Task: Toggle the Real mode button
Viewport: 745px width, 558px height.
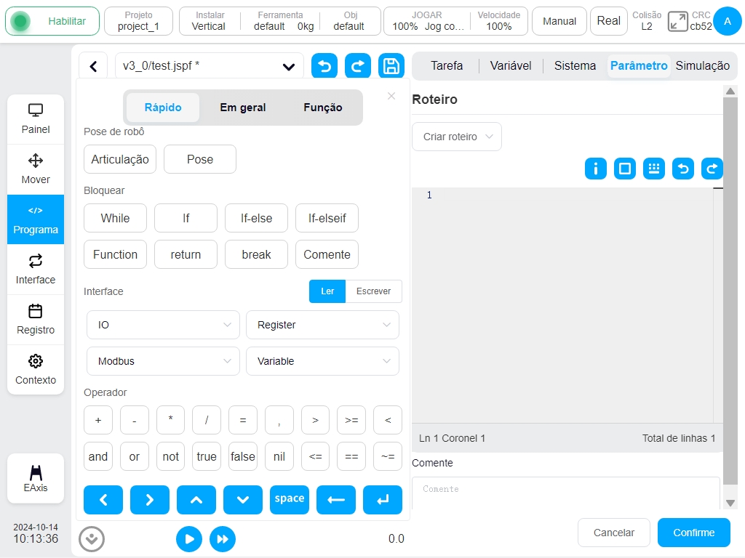Action: (x=609, y=21)
